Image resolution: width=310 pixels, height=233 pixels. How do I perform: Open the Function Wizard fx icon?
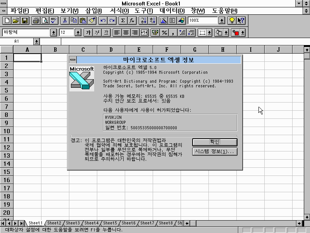pyautogui.click(x=132, y=21)
